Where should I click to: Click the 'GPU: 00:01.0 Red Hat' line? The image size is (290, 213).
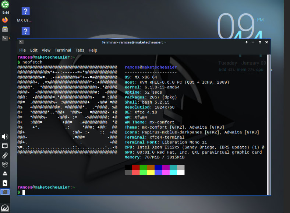coord(193,152)
